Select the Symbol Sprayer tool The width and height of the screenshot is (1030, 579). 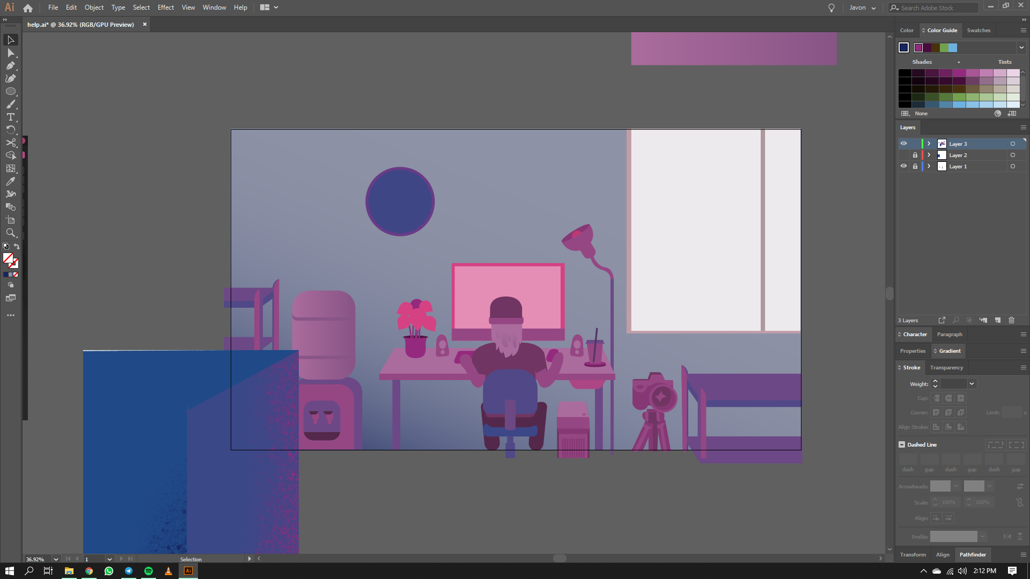tap(11, 195)
